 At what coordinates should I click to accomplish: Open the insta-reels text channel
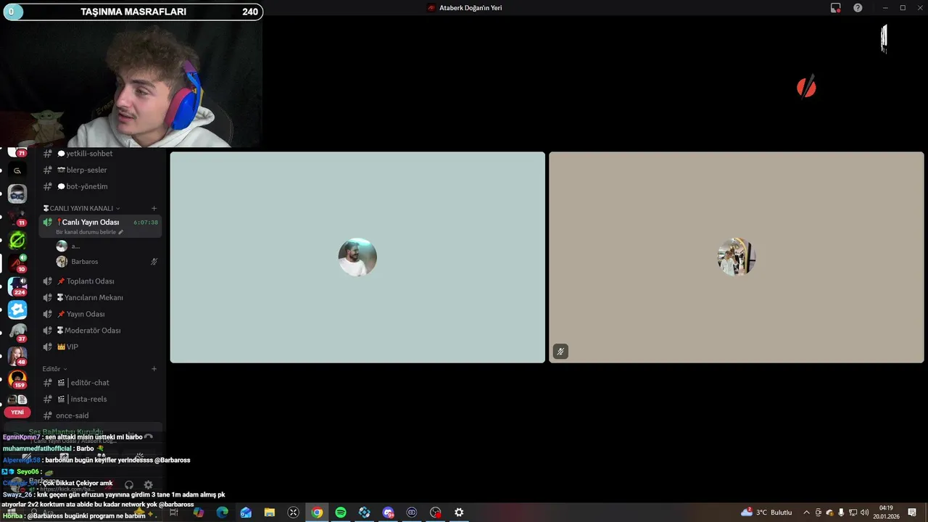point(101,399)
